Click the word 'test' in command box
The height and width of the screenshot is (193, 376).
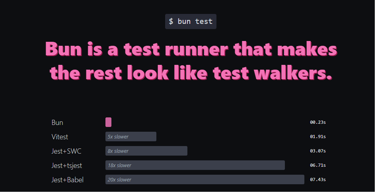point(204,21)
